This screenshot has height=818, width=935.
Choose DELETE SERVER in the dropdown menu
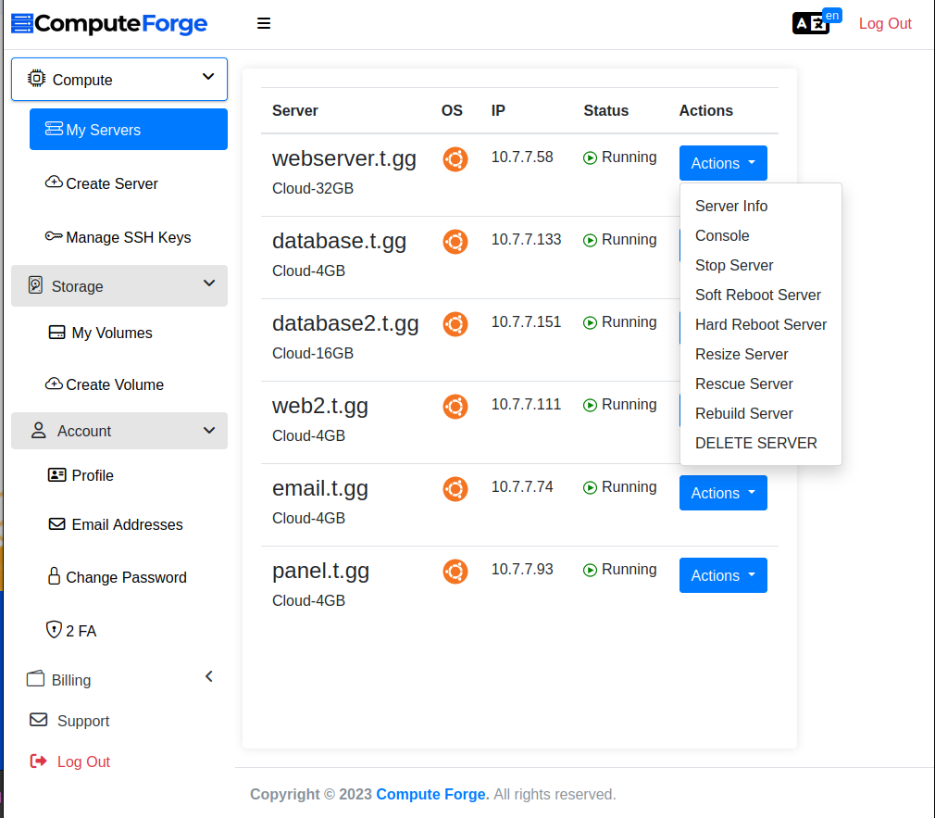click(756, 443)
